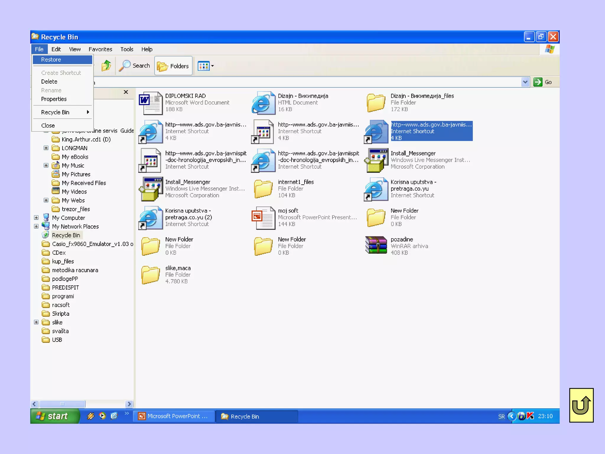Open the address bar dropdown arrow

[x=525, y=82]
